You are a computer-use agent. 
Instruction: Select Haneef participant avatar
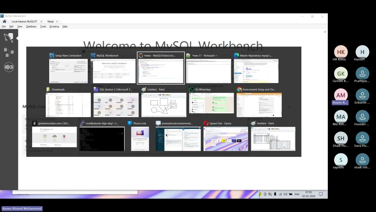362,52
